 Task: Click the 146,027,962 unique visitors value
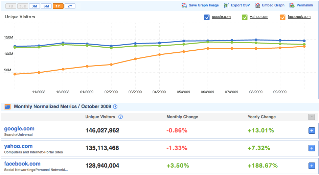(102, 130)
